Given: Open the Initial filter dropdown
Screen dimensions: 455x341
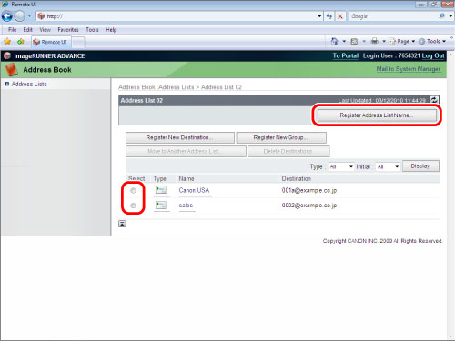Looking at the screenshot, I should tap(388, 166).
